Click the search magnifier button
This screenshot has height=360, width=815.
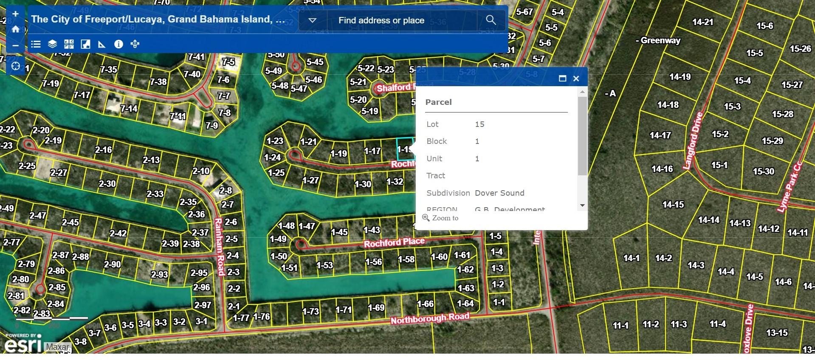pos(491,20)
